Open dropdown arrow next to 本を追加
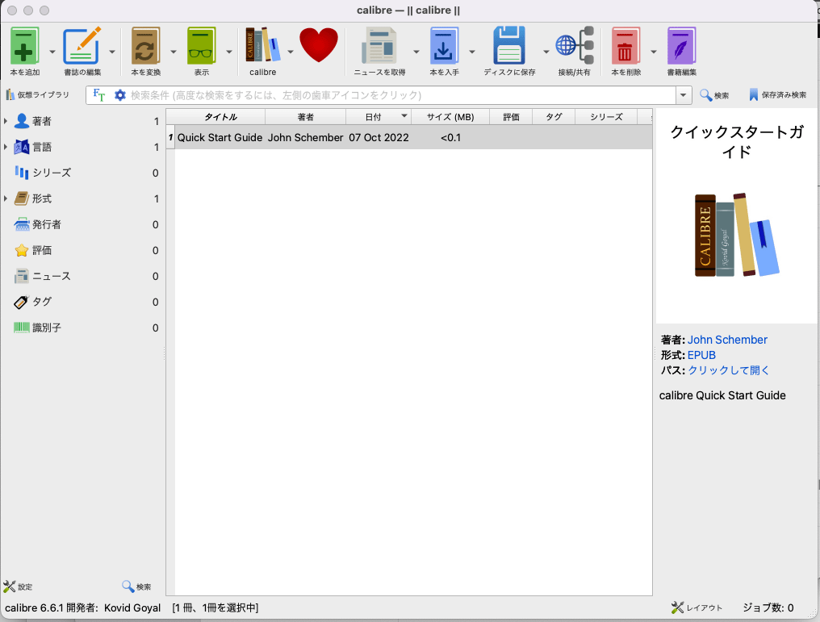Image resolution: width=820 pixels, height=622 pixels. tap(52, 52)
